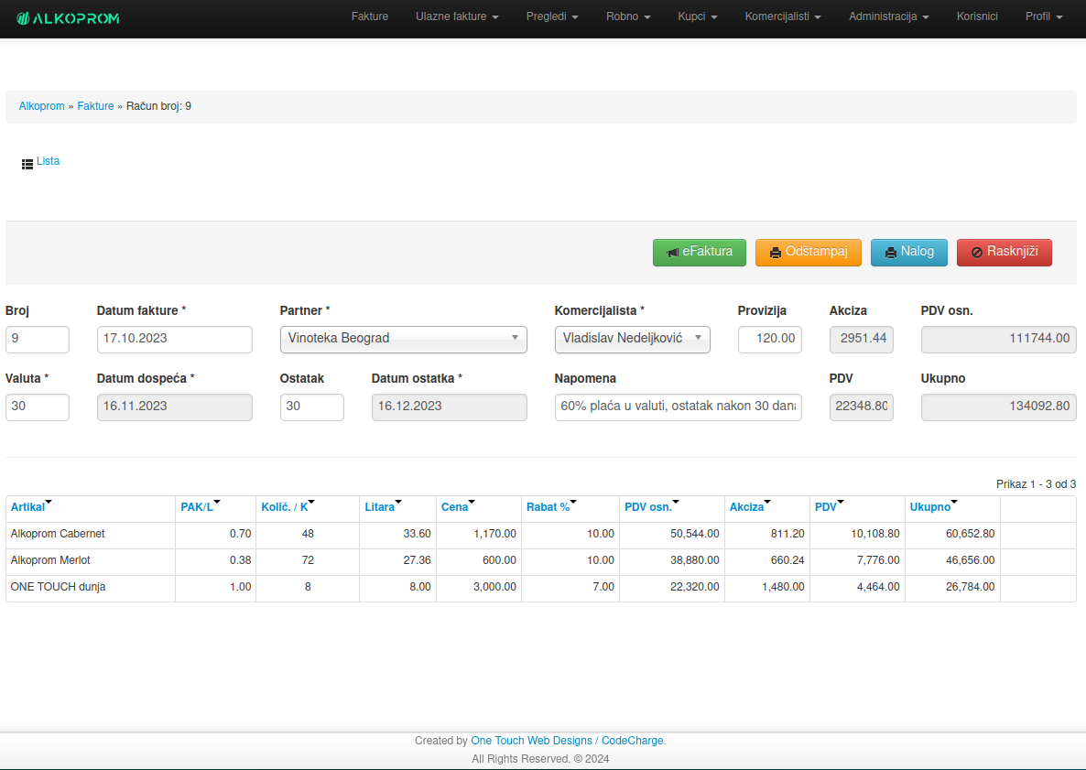Open the Partner dropdown showing Vinoteka Beograd

[x=403, y=339]
